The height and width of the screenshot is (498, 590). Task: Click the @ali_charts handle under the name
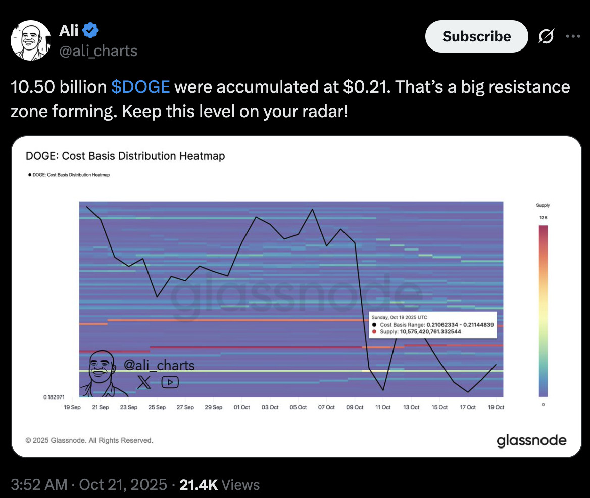pos(98,51)
